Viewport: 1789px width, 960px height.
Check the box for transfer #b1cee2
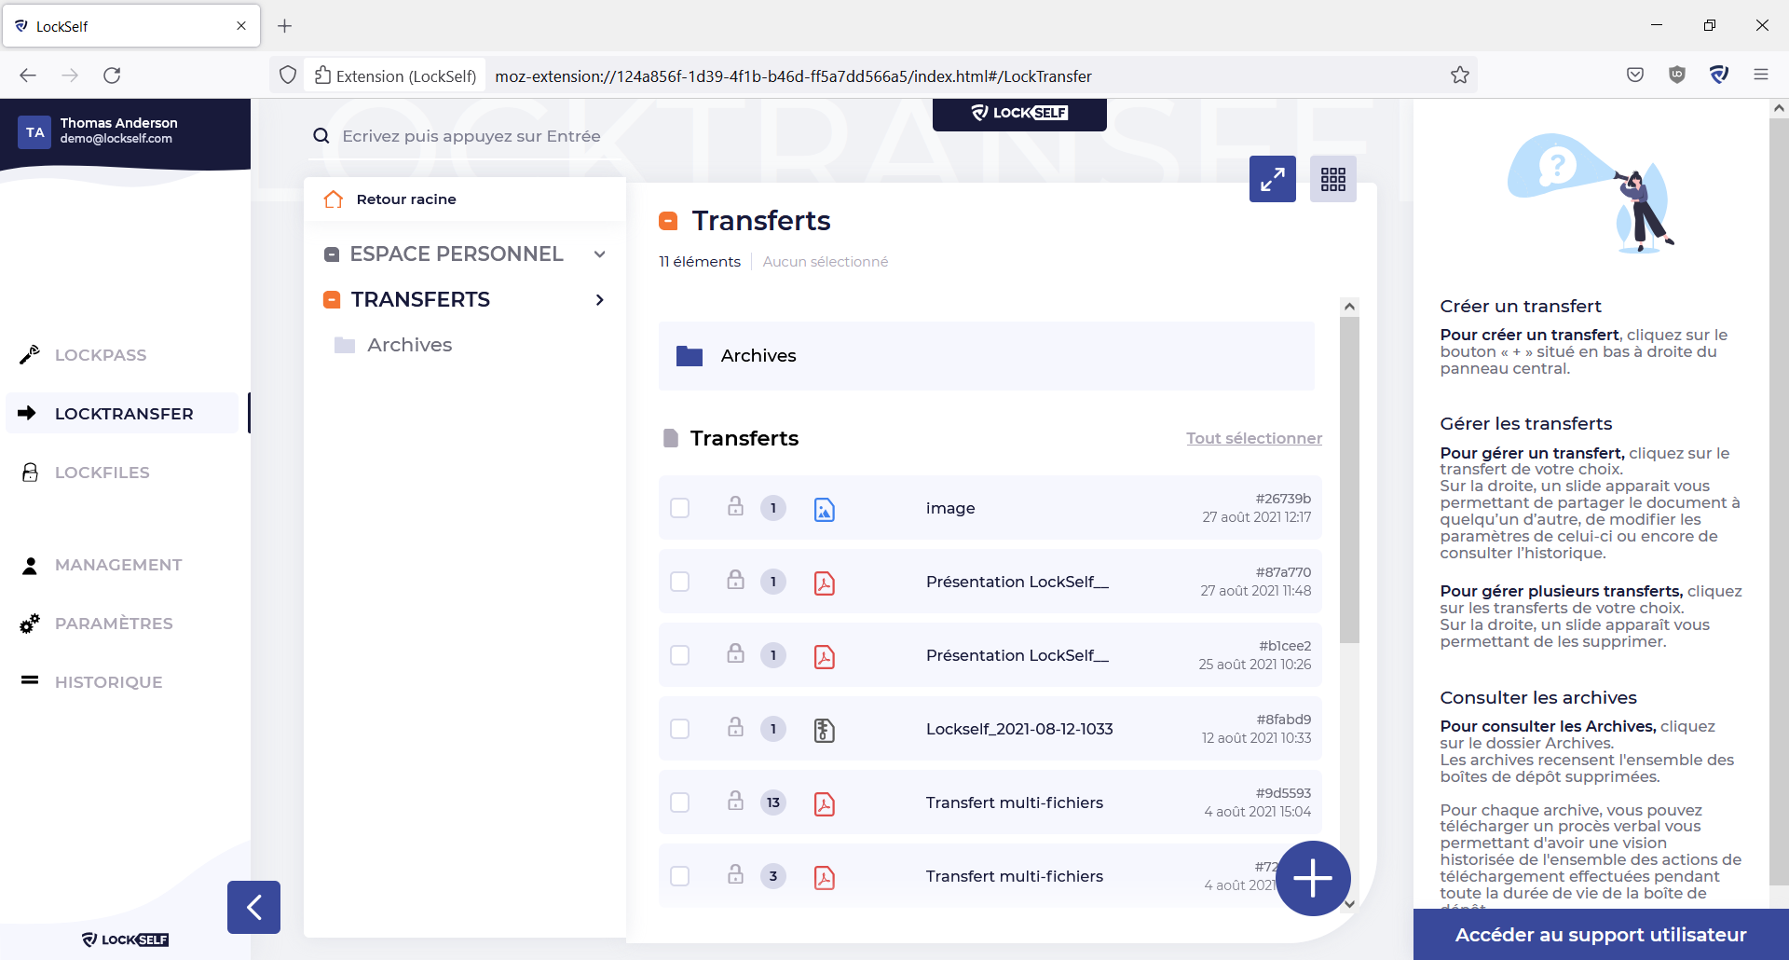click(680, 655)
